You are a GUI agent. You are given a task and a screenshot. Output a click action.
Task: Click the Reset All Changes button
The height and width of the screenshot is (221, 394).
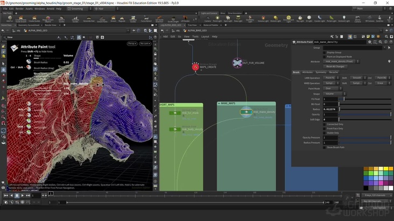point(335,66)
